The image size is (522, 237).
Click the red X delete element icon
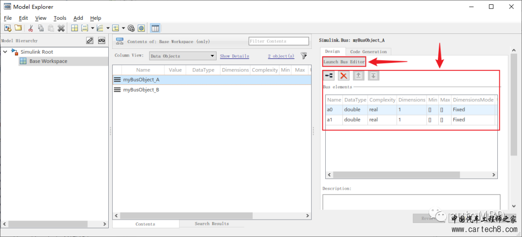pyautogui.click(x=344, y=76)
